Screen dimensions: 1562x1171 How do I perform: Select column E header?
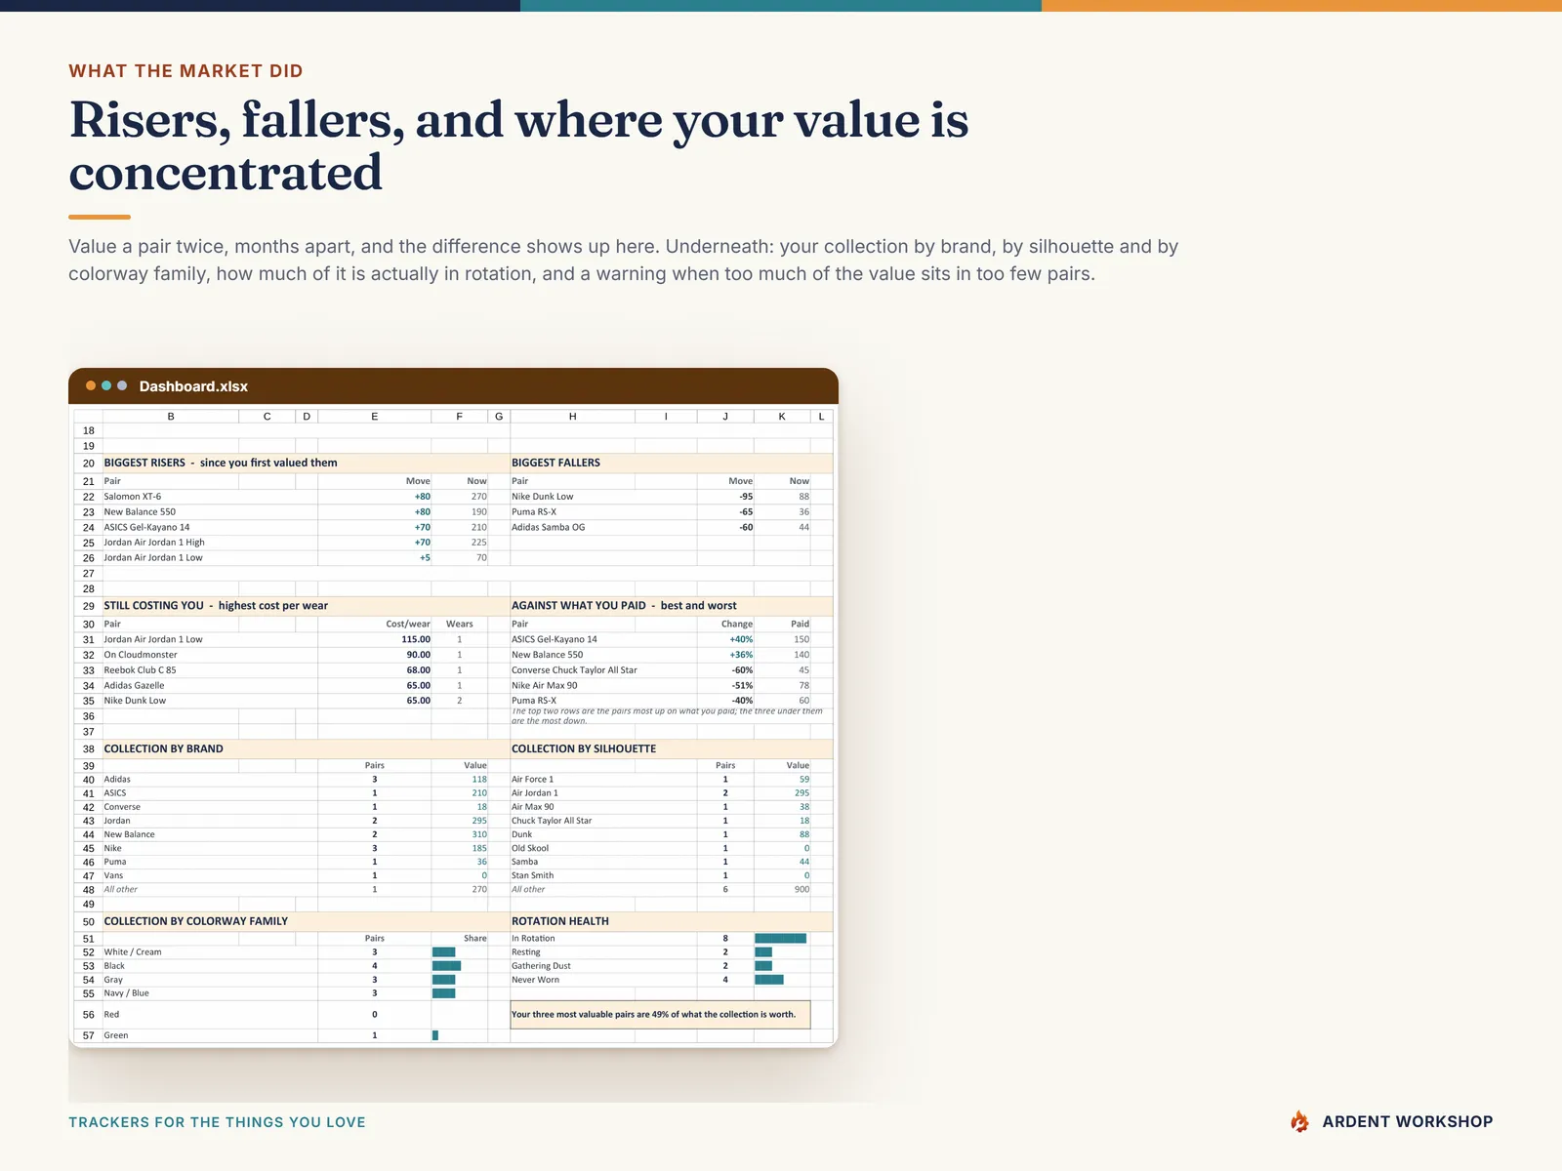point(375,417)
